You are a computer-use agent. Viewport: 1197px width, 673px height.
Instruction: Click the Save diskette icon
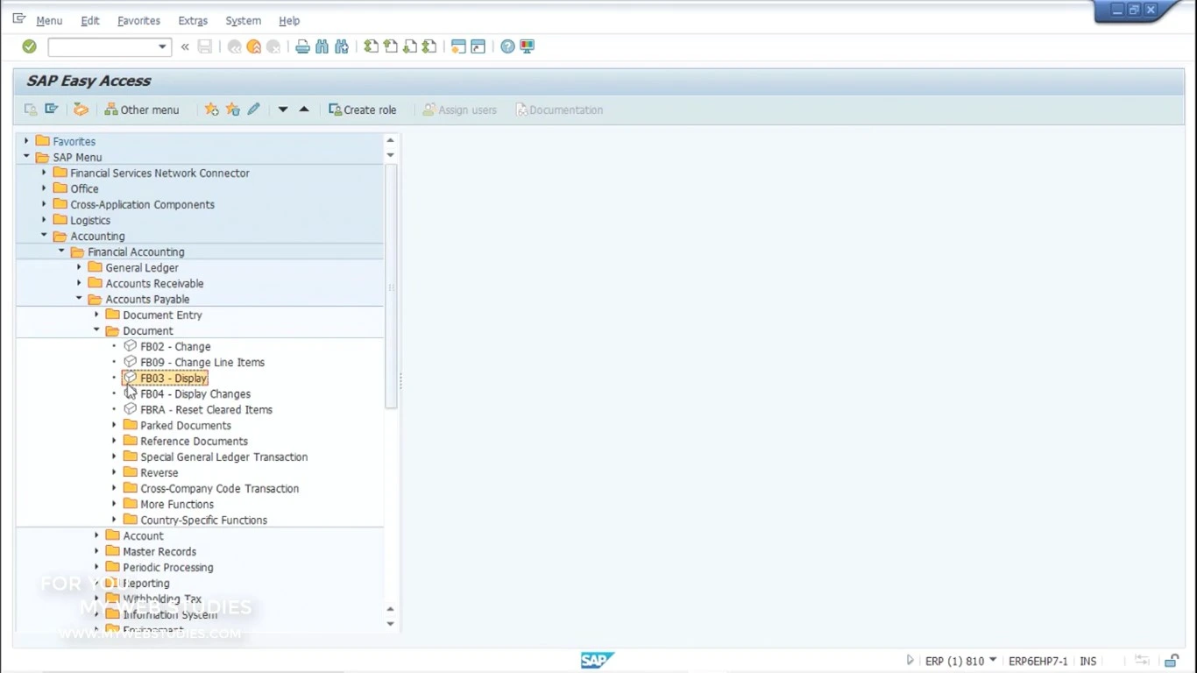[x=205, y=46]
